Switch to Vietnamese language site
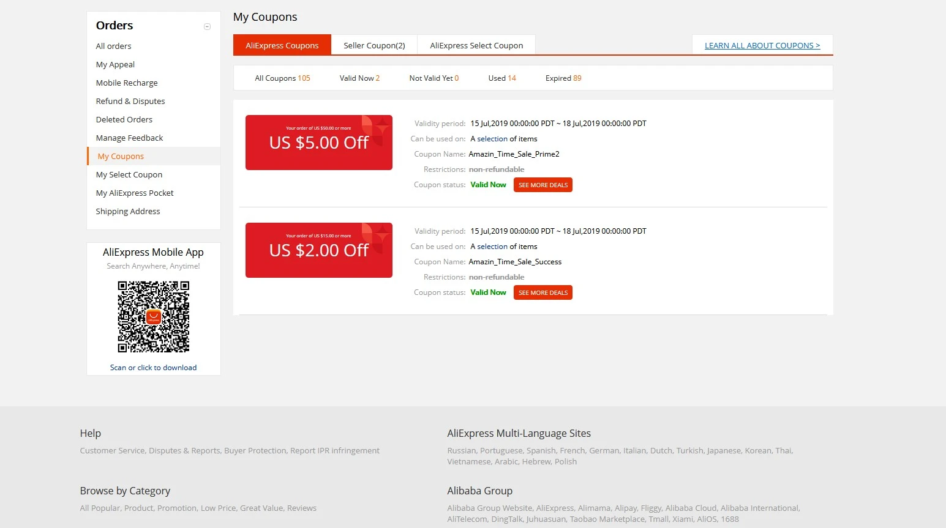This screenshot has width=946, height=528. point(469,462)
